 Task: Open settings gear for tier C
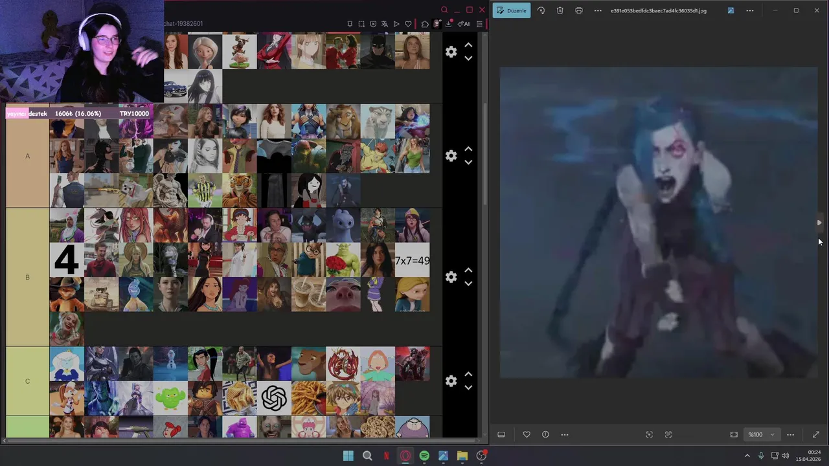(x=451, y=381)
